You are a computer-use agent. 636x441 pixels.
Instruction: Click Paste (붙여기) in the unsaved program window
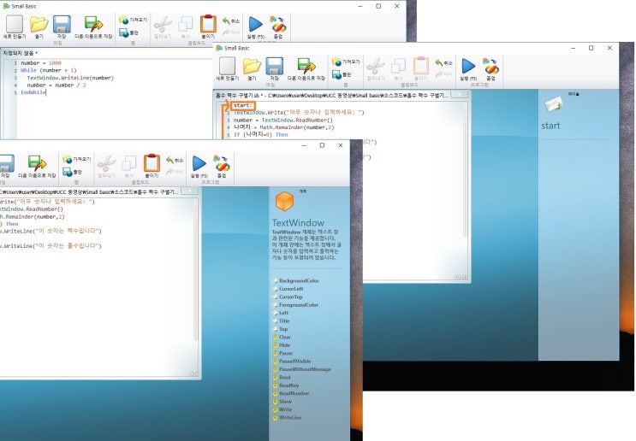click(208, 27)
